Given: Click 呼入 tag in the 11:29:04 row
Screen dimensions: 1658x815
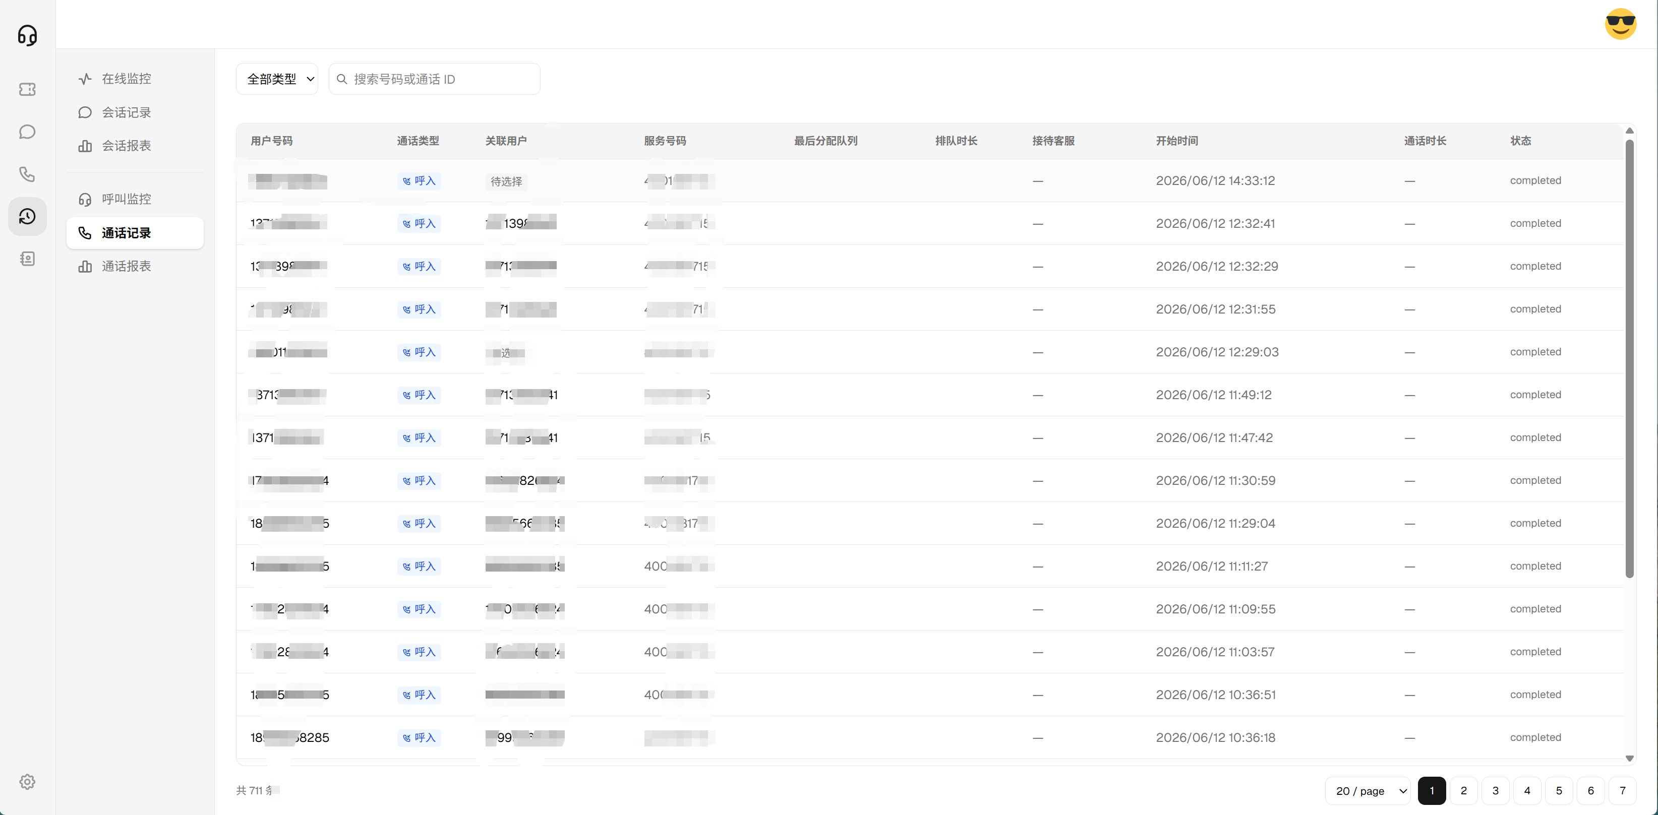Looking at the screenshot, I should (419, 524).
